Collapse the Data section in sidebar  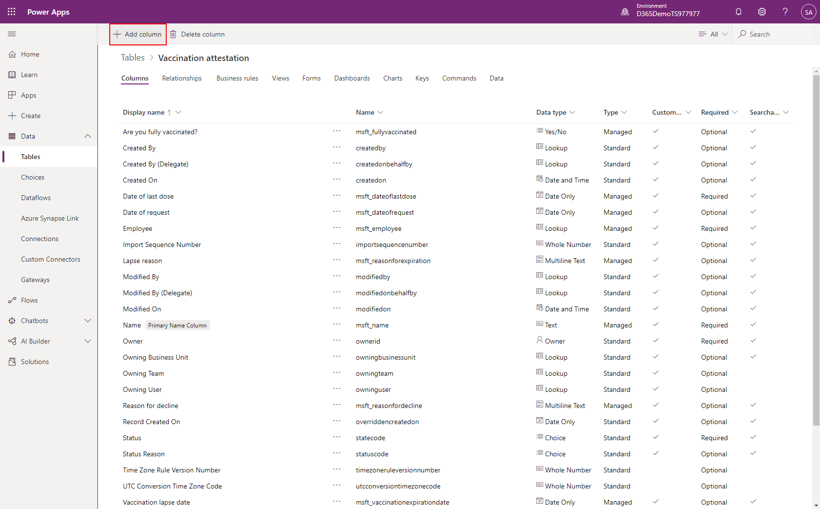[88, 136]
